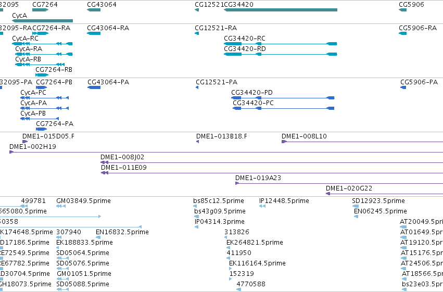Click the CG7264-RB transcript glyph
This screenshot has height=292, width=443.
42,75
